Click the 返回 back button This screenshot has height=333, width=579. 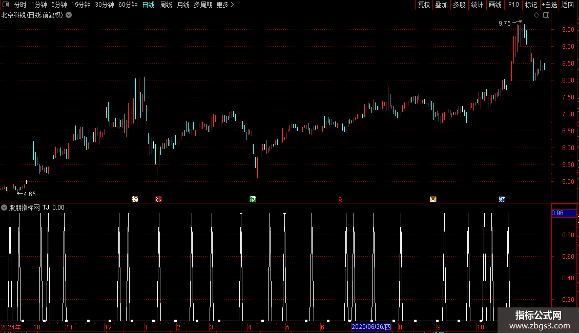click(568, 5)
